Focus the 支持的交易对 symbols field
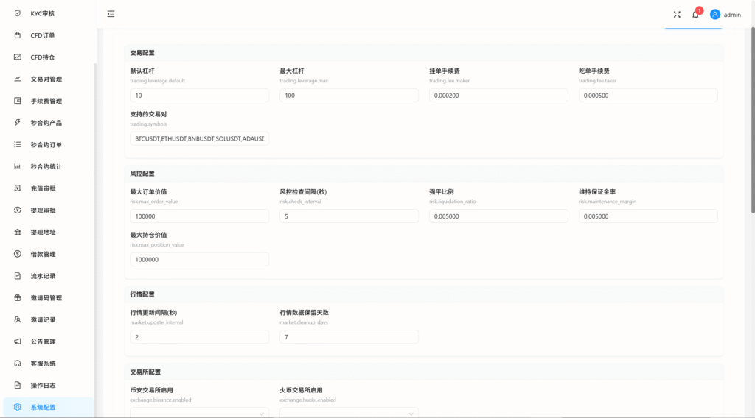 tap(199, 138)
